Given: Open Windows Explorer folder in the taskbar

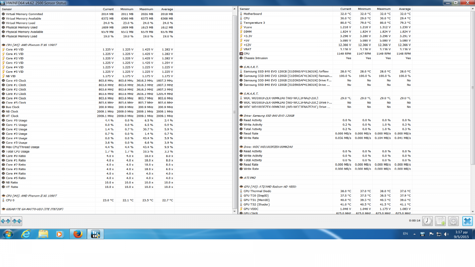Looking at the screenshot, I should point(44,234).
